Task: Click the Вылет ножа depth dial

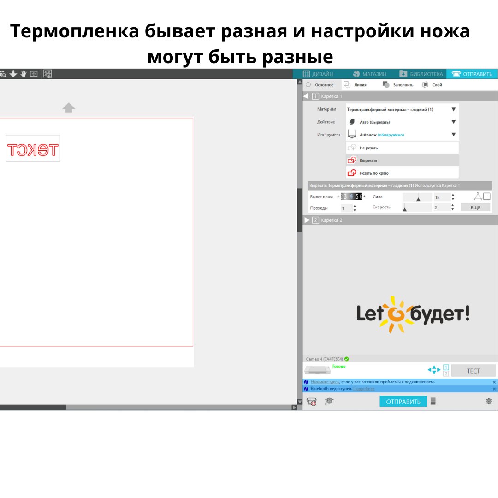Action: point(351,196)
